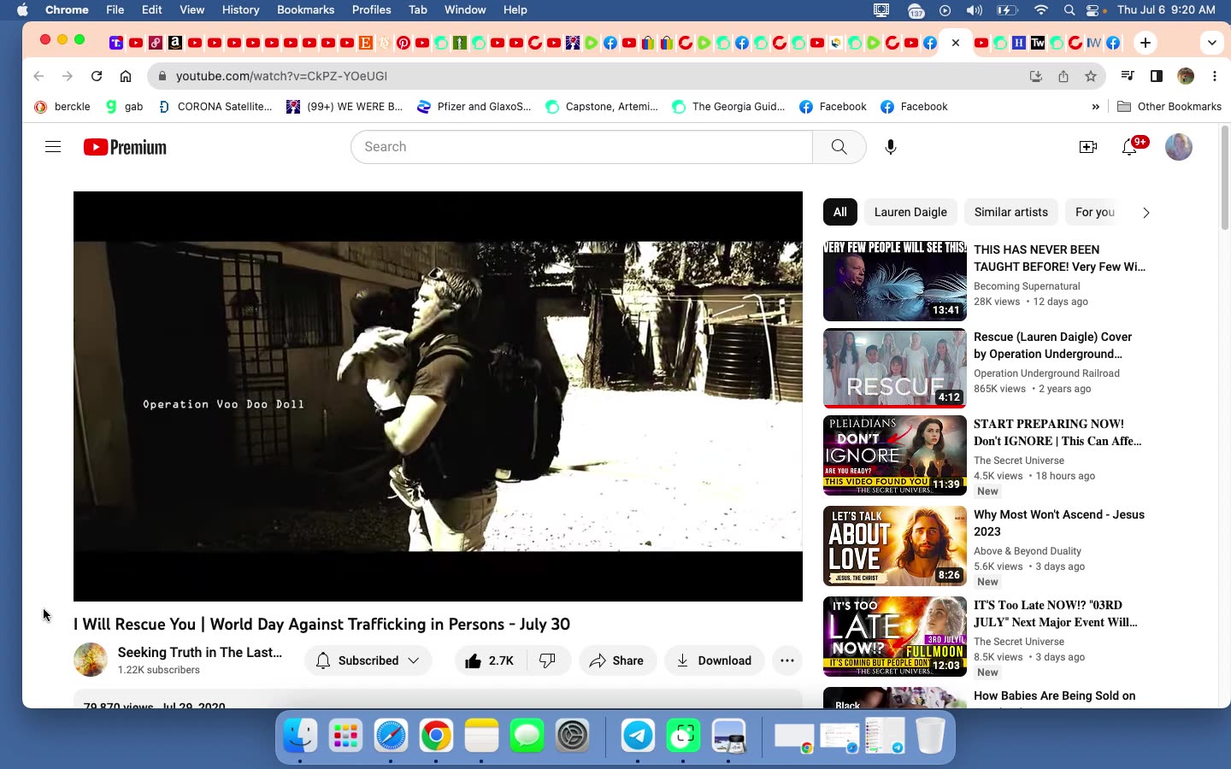Open the YouTube guide hamburger menu
The image size is (1231, 769).
[x=53, y=147]
